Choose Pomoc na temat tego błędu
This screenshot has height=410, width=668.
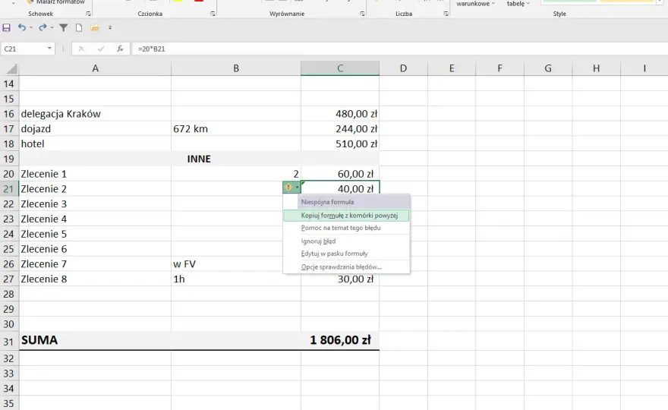click(346, 228)
